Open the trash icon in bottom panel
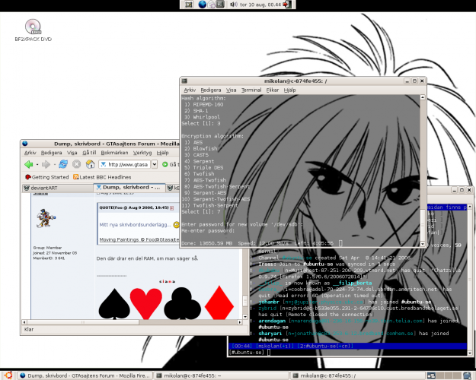476x380 pixels. 467,375
